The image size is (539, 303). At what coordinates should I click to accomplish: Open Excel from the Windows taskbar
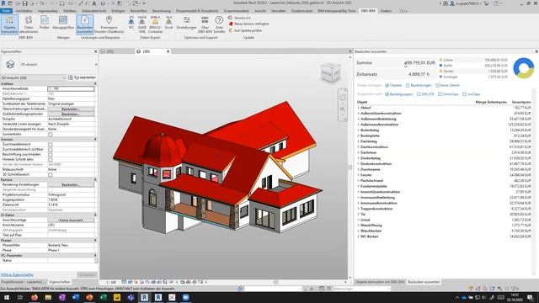click(x=103, y=297)
